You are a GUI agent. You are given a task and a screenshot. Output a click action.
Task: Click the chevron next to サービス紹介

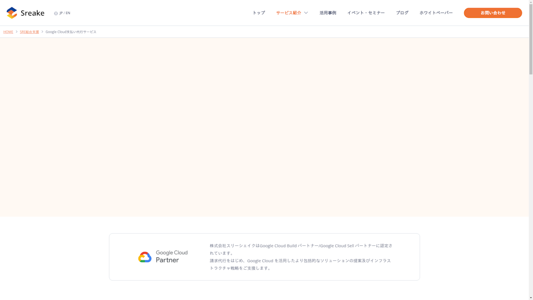(306, 12)
